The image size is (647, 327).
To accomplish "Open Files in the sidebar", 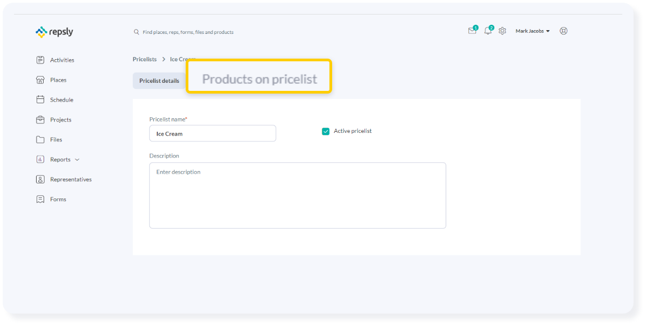I will tap(56, 140).
